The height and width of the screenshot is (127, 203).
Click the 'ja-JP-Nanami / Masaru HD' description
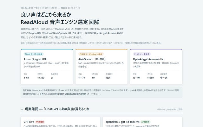46,65
